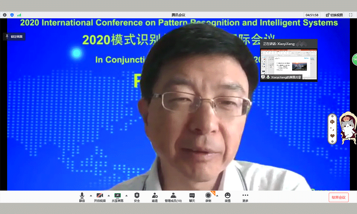357x214 pixels.
Task: Click the meeting info icon in the top-left
Action: (5, 15)
